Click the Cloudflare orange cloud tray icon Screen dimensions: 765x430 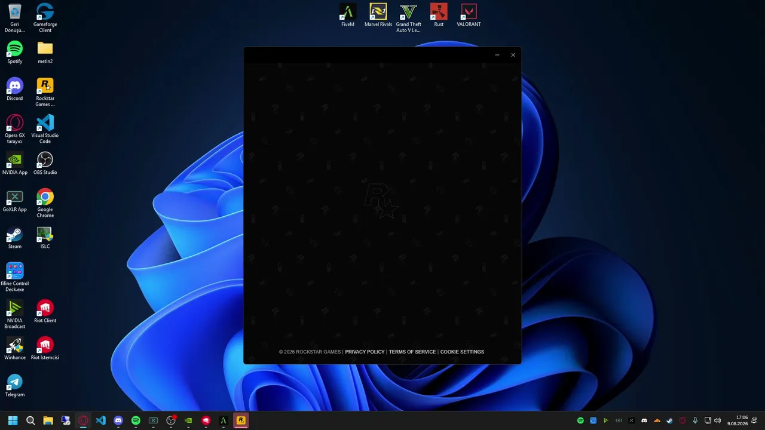(657, 420)
